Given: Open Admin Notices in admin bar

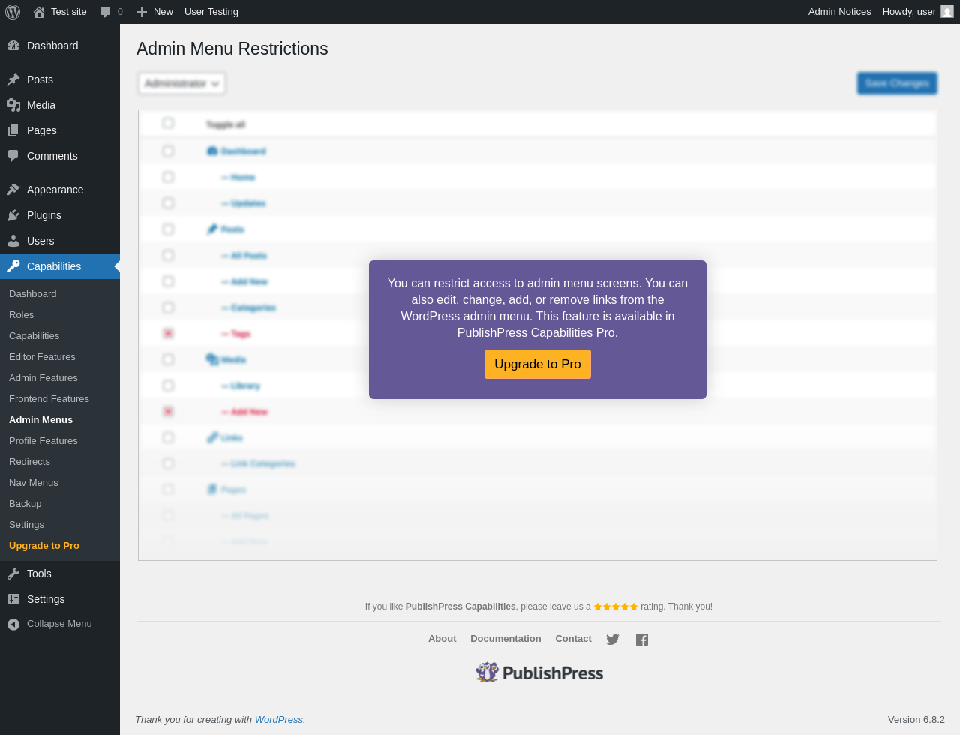Looking at the screenshot, I should (840, 12).
